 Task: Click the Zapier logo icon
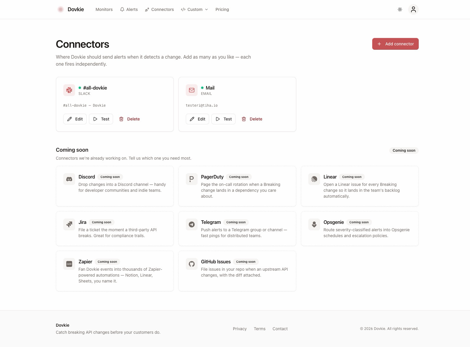(69, 264)
